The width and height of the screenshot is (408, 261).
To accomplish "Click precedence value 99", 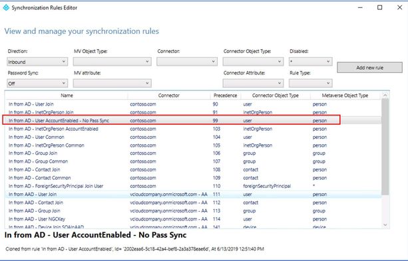I will point(215,120).
